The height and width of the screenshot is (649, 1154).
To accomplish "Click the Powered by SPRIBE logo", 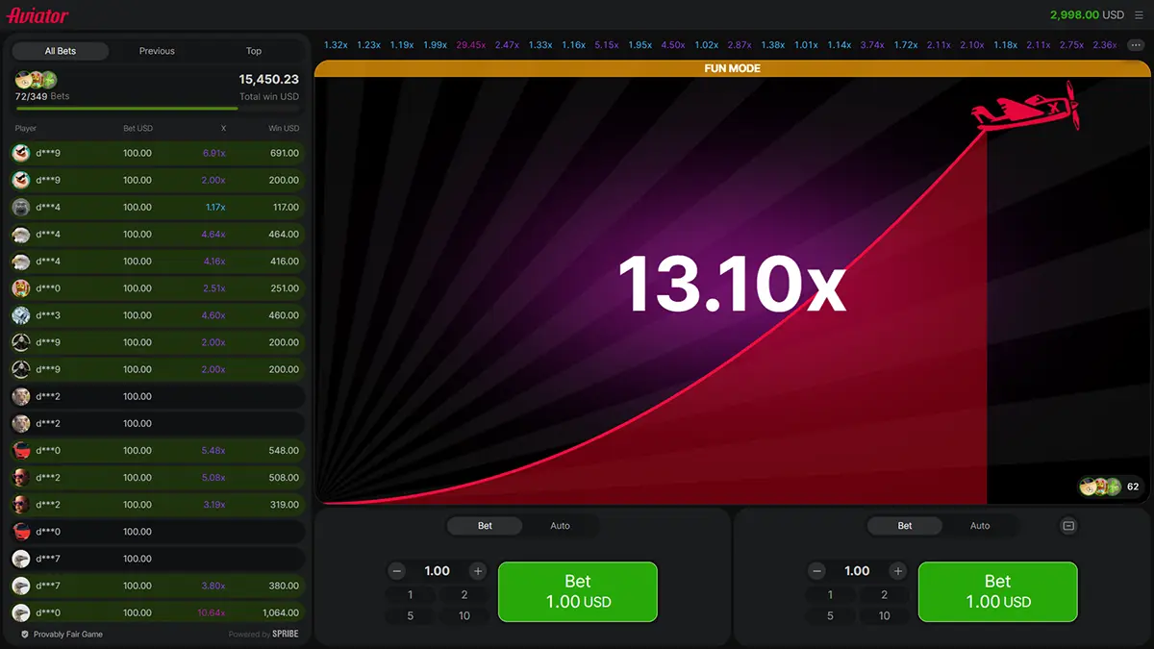I will 263,635.
